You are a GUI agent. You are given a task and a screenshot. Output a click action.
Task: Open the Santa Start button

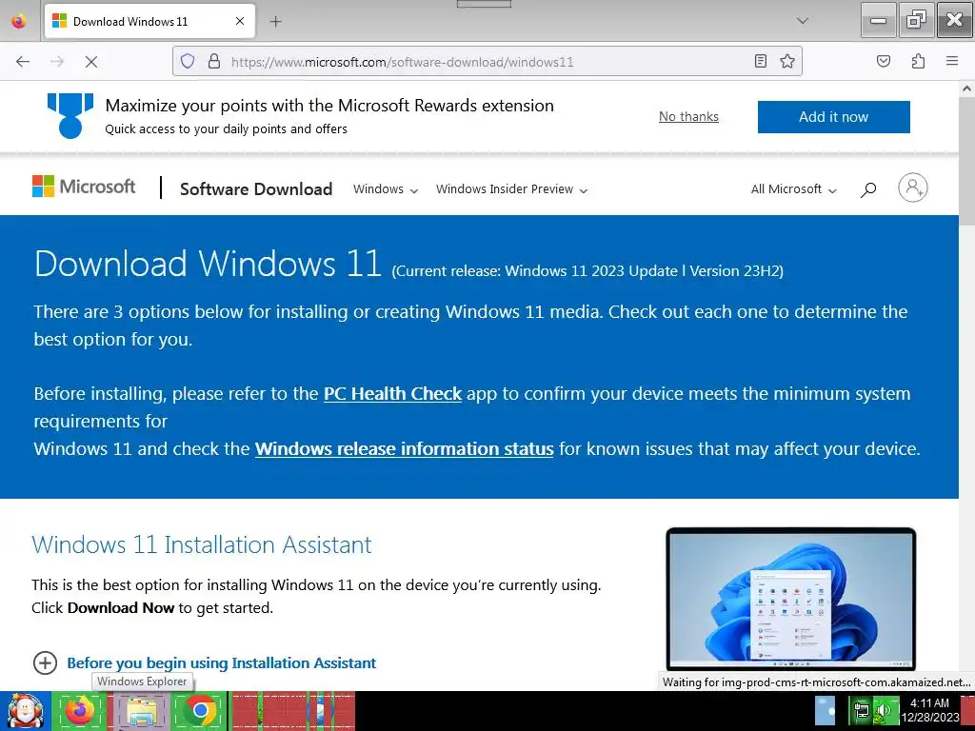[x=26, y=711]
